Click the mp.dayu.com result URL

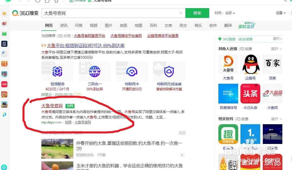[51, 122]
